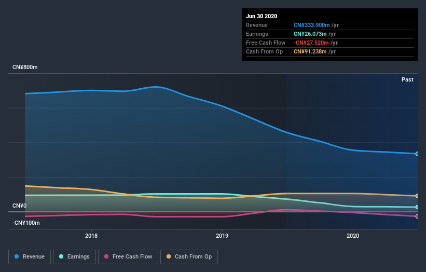Toggle the Cash From Op legend button

tap(189, 257)
